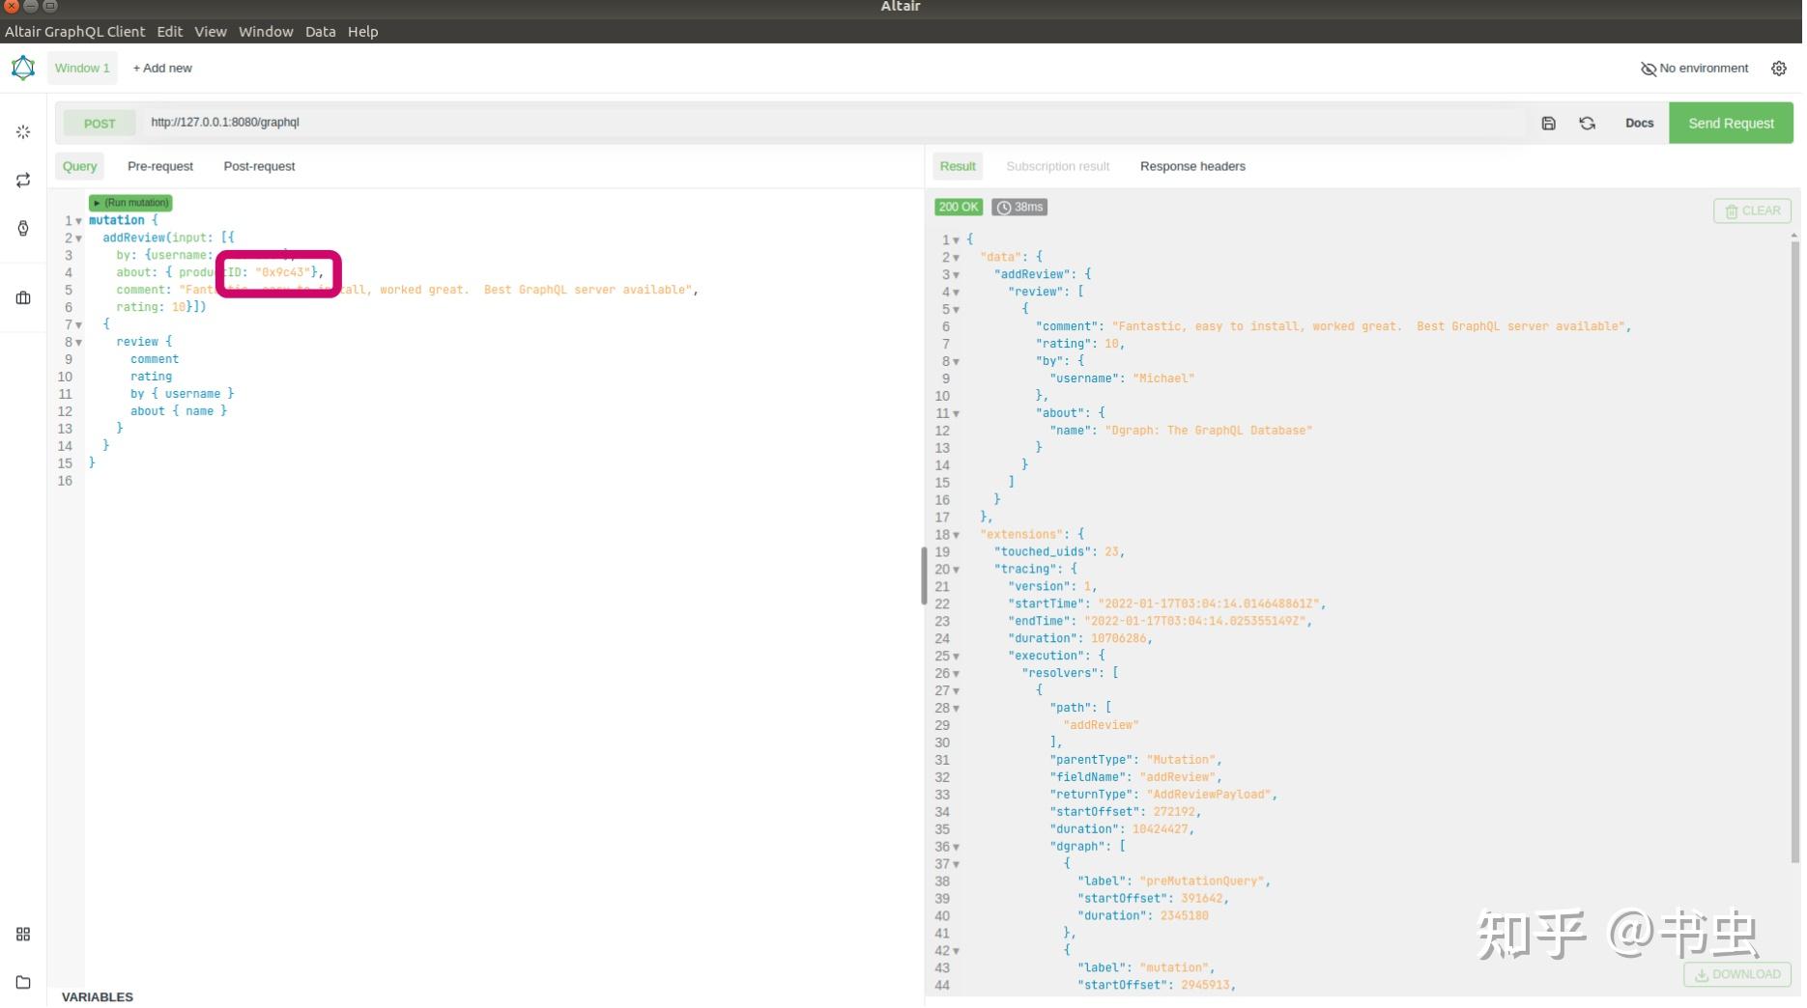The height and width of the screenshot is (1008, 1807).
Task: Open the collections folder icon
Action: [23, 983]
